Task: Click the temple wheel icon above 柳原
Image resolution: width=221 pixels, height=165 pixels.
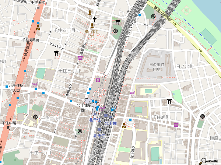Action: [202, 116]
